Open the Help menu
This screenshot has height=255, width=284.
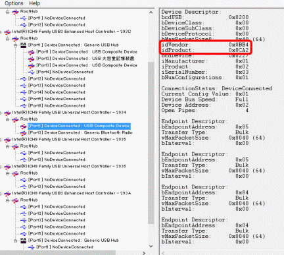tap(35, 3)
